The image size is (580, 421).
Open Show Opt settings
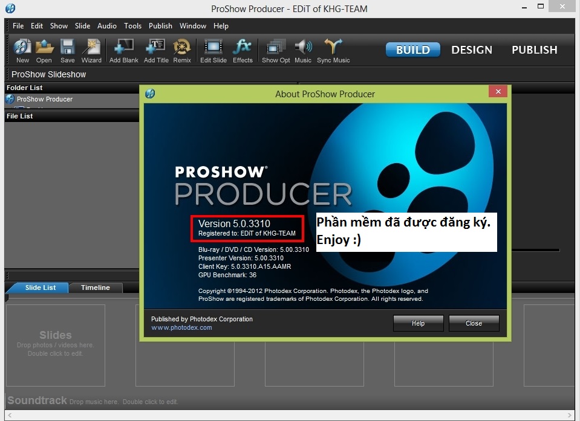point(276,51)
